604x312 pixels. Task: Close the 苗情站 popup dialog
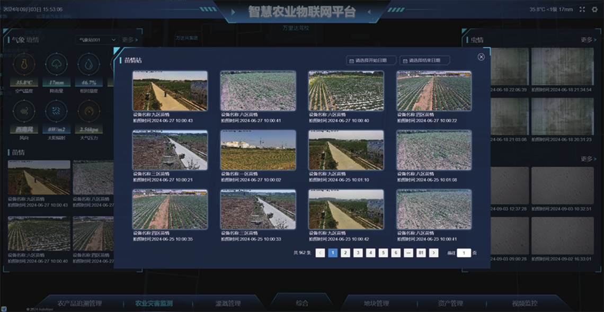click(481, 57)
